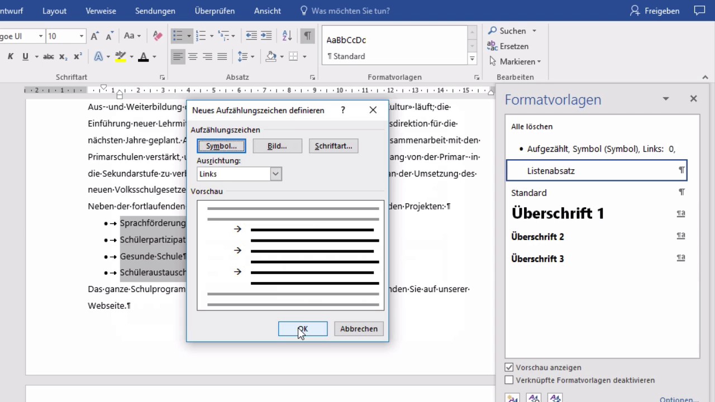
Task: Decrease font size with smaller A icon
Action: (110, 36)
